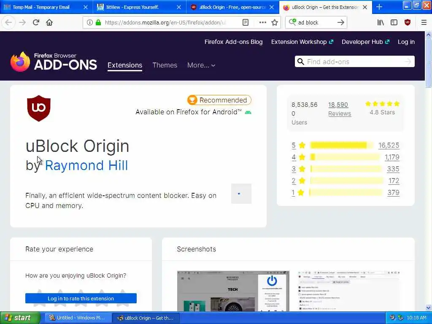This screenshot has height=324, width=432.
Task: Open Developer Hub link
Action: (365, 42)
